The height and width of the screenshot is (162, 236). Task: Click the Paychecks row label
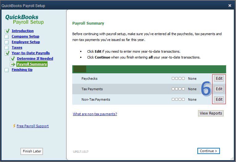tap(89, 79)
